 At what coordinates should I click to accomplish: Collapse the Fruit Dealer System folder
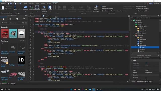coord(134,26)
